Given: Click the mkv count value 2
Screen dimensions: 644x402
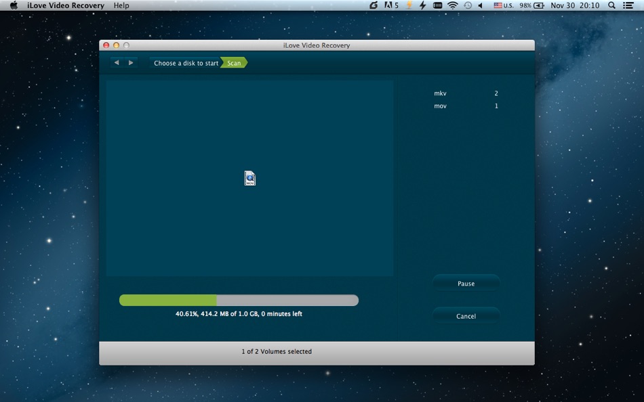Looking at the screenshot, I should (x=496, y=93).
